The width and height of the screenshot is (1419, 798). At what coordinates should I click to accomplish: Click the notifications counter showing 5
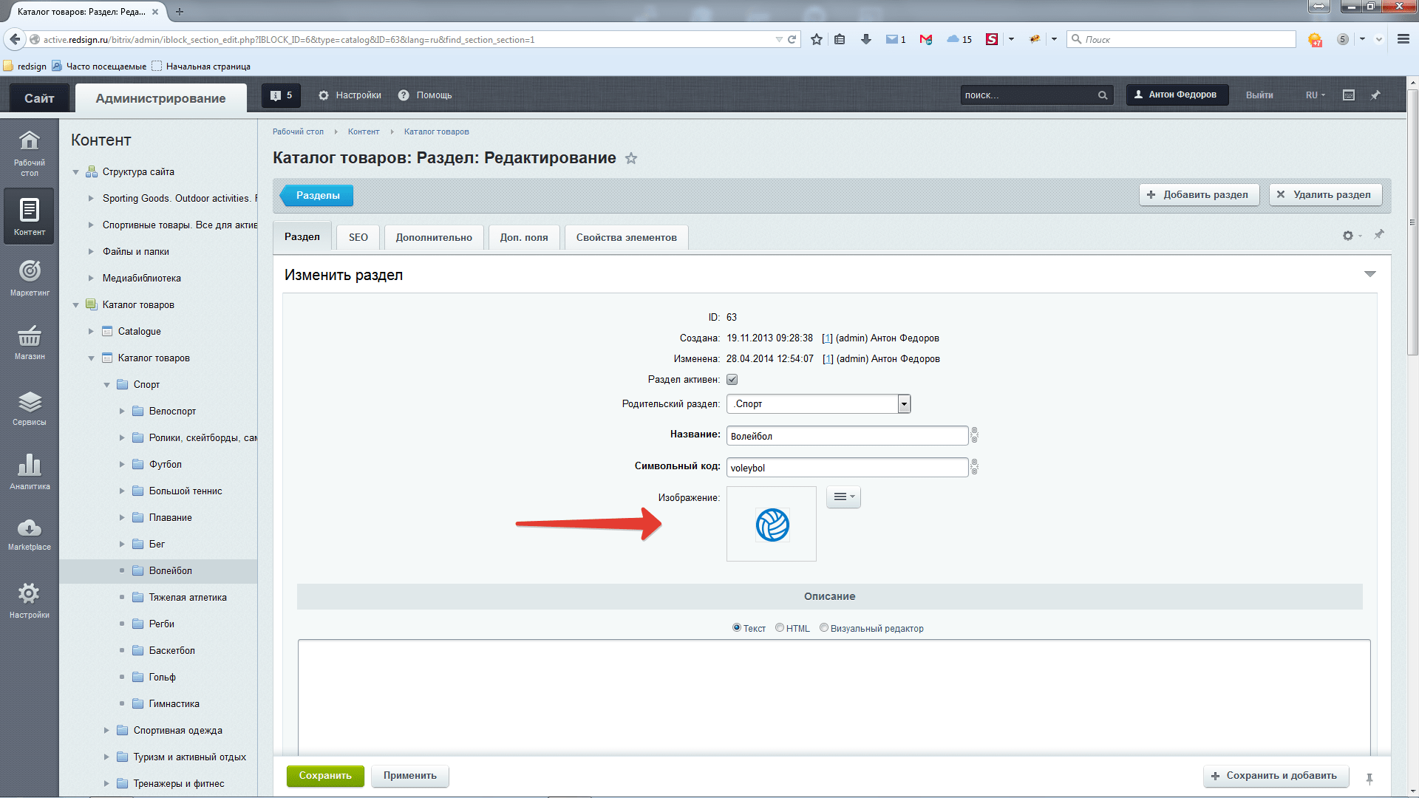tap(282, 95)
